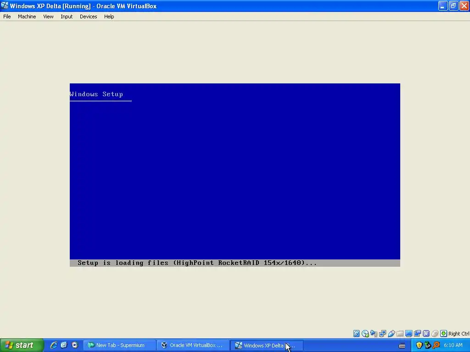Click the mouse integration status icon
Image resolution: width=470 pixels, height=352 pixels.
[x=435, y=334]
